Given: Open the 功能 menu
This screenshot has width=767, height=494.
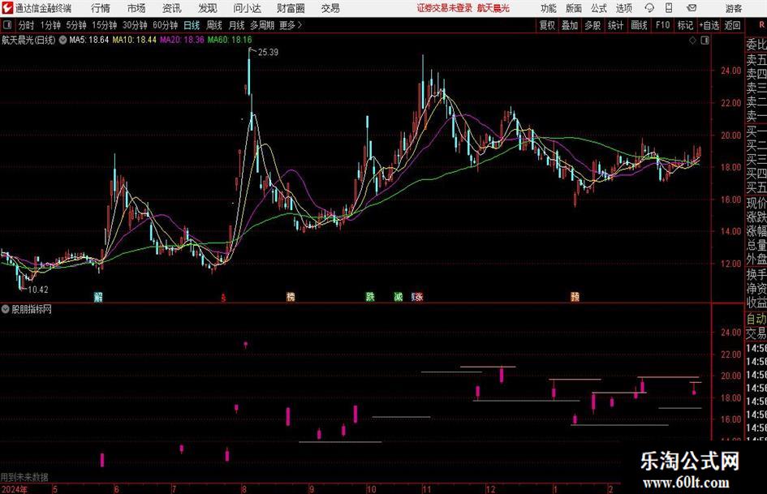Looking at the screenshot, I should click(x=549, y=8).
